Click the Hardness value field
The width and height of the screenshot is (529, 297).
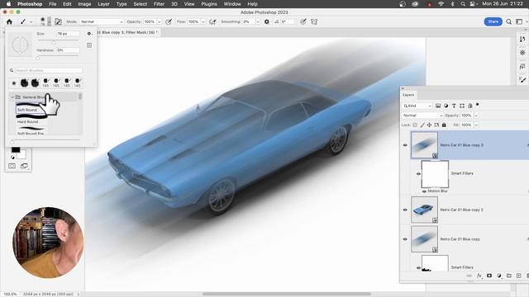coord(68,50)
